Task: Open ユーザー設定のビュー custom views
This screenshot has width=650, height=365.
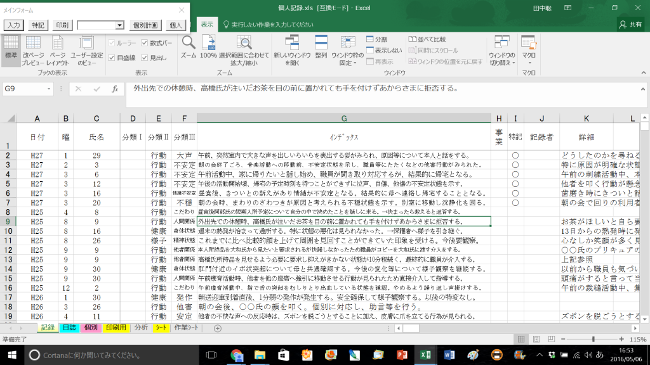Action: click(x=86, y=51)
